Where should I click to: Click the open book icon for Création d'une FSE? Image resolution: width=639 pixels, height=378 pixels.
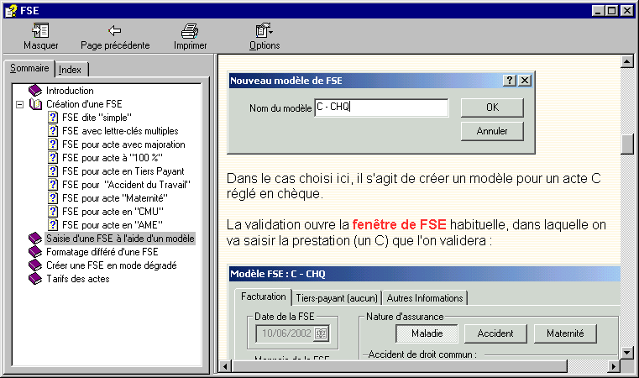pos(35,104)
